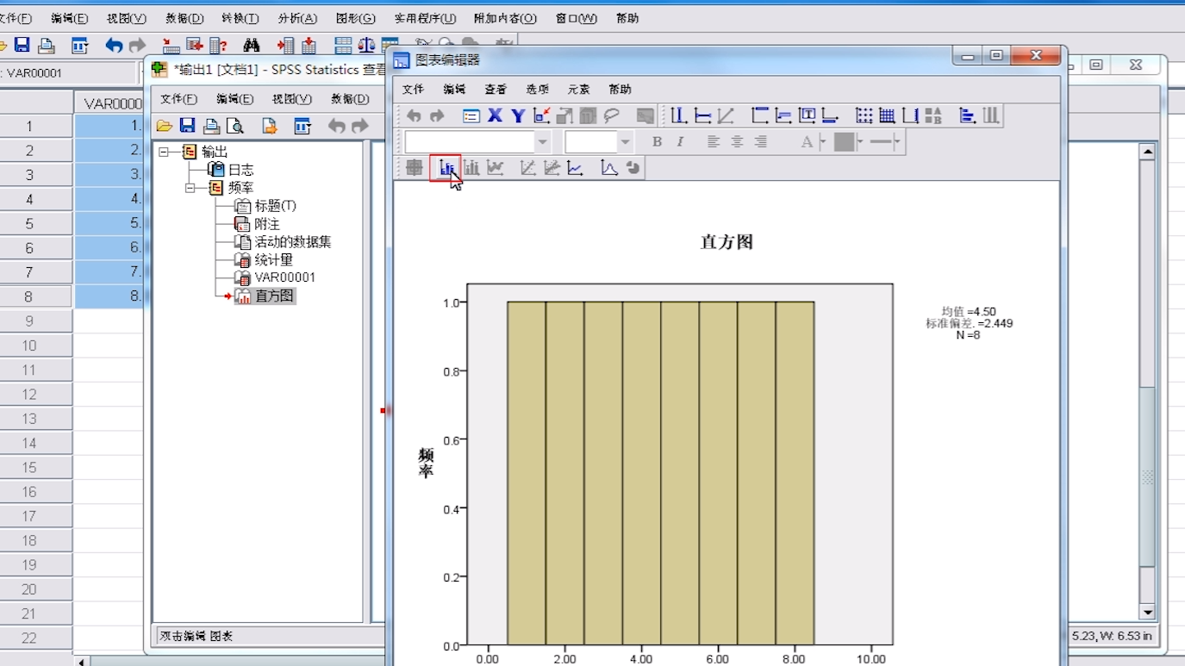Click the X axis icon in chart editor

click(495, 115)
